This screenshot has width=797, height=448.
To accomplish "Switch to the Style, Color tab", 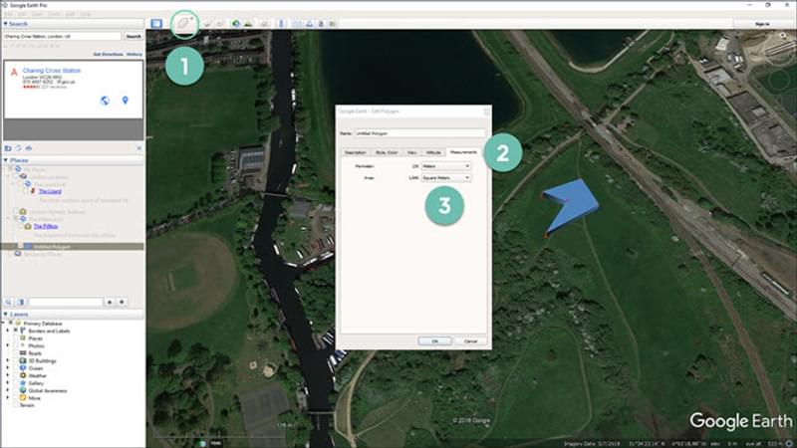I will pyautogui.click(x=387, y=152).
